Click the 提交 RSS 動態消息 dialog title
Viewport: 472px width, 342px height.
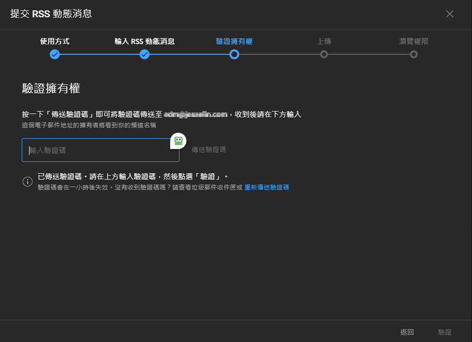point(51,14)
